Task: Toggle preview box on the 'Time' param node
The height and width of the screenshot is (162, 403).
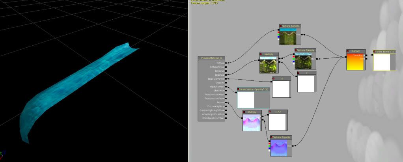Action: (375, 52)
